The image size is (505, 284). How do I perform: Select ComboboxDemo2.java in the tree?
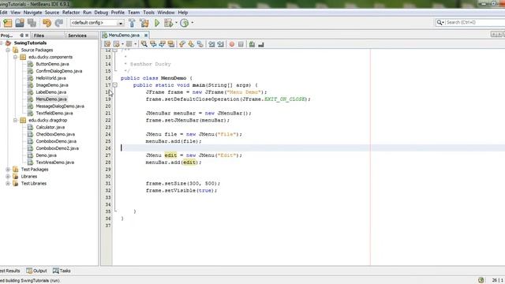[x=58, y=148]
